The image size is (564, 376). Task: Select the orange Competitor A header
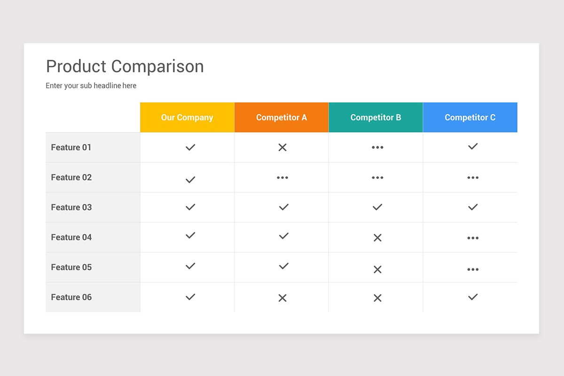(282, 117)
